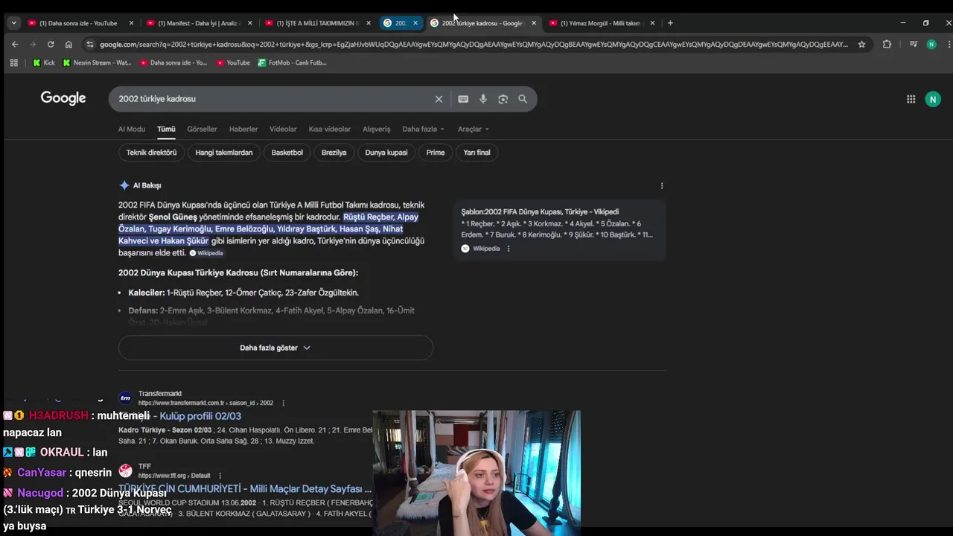This screenshot has height=536, width=953.
Task: Select the Brezilya filter chip
Action: [334, 153]
